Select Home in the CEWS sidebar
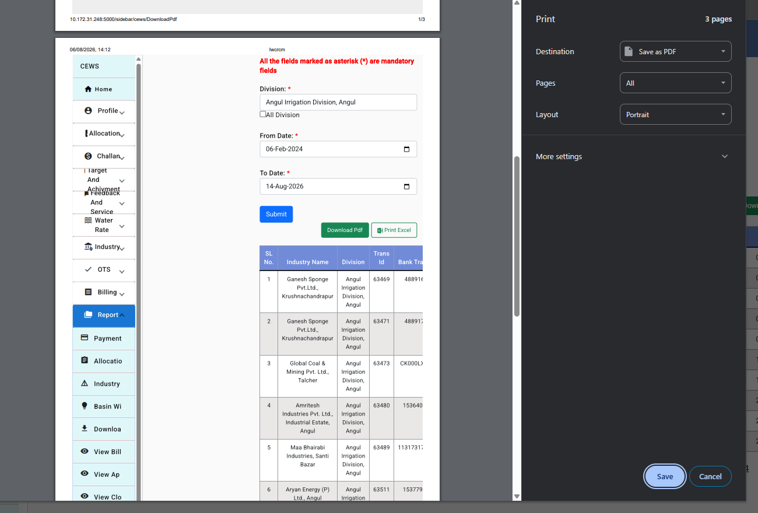 104,89
